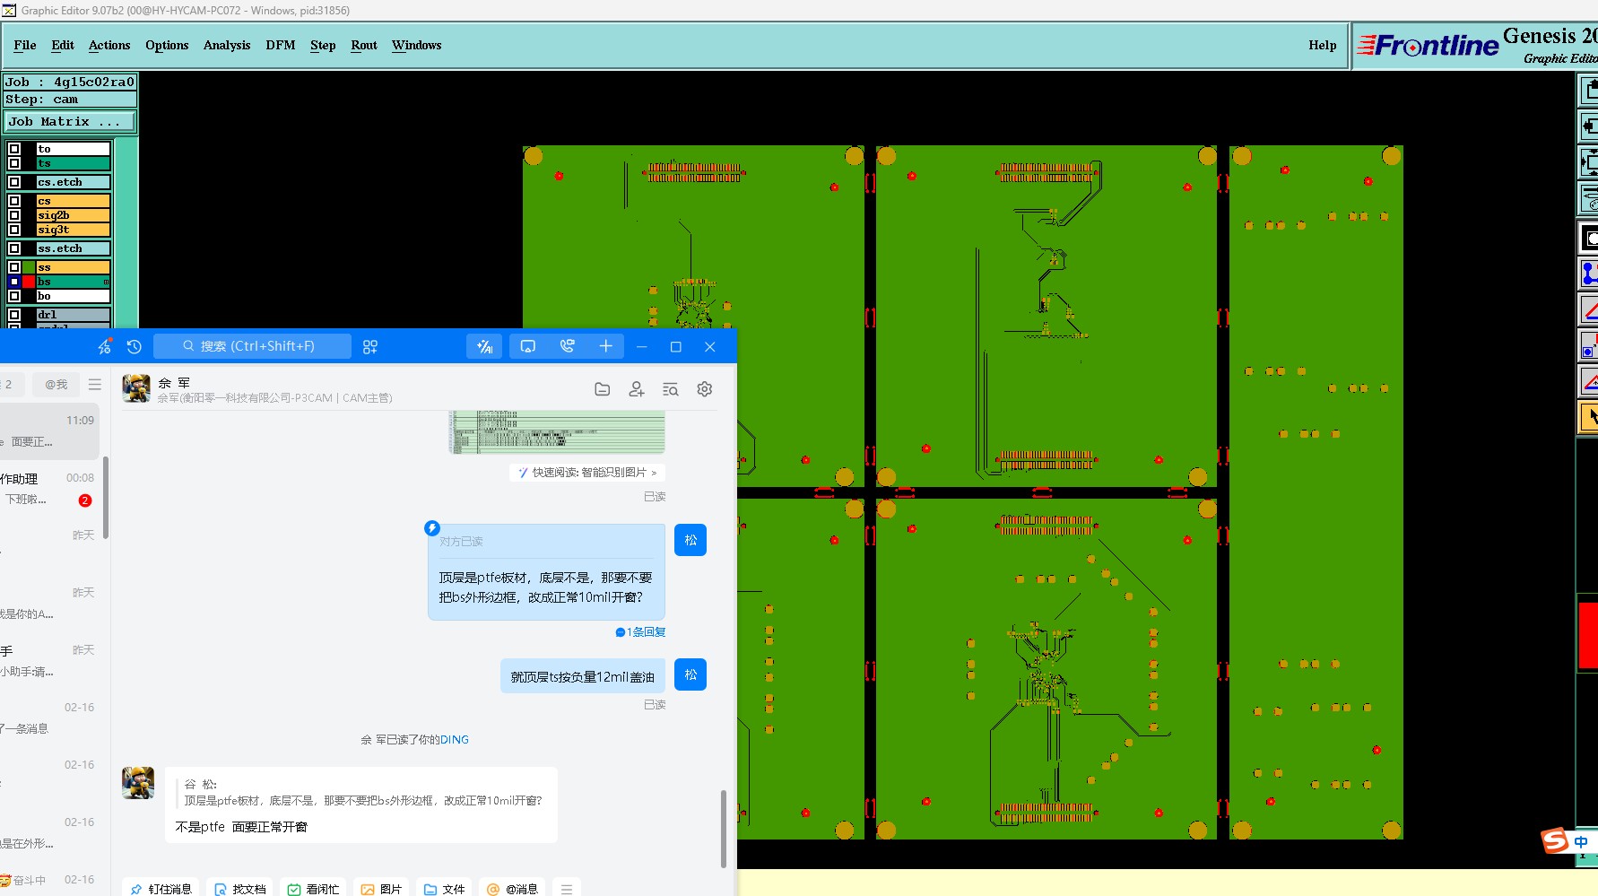Open the File menu
This screenshot has width=1598, height=896.
click(25, 45)
